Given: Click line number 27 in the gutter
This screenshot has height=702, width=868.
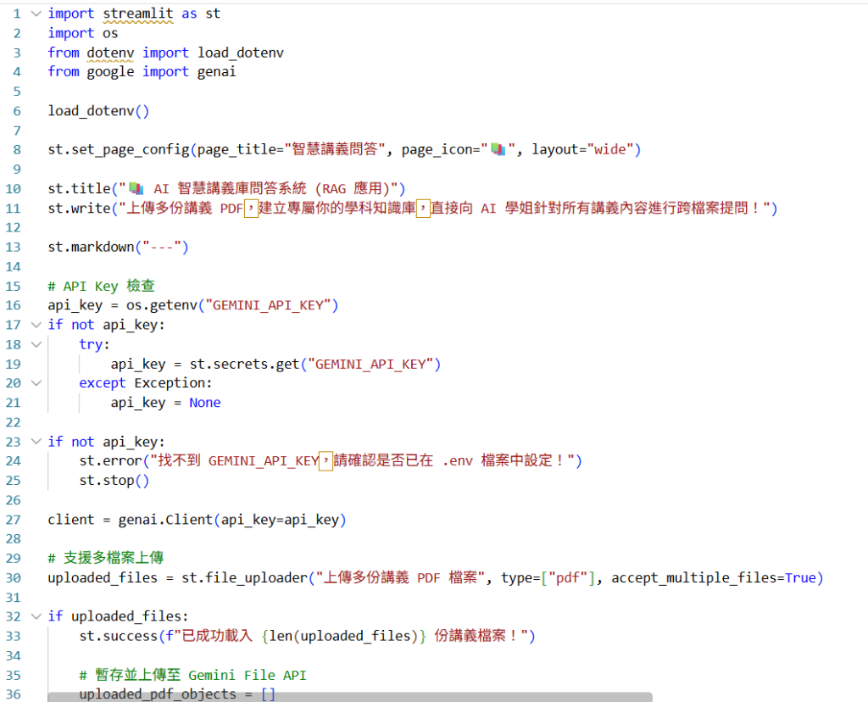Looking at the screenshot, I should pos(14,520).
